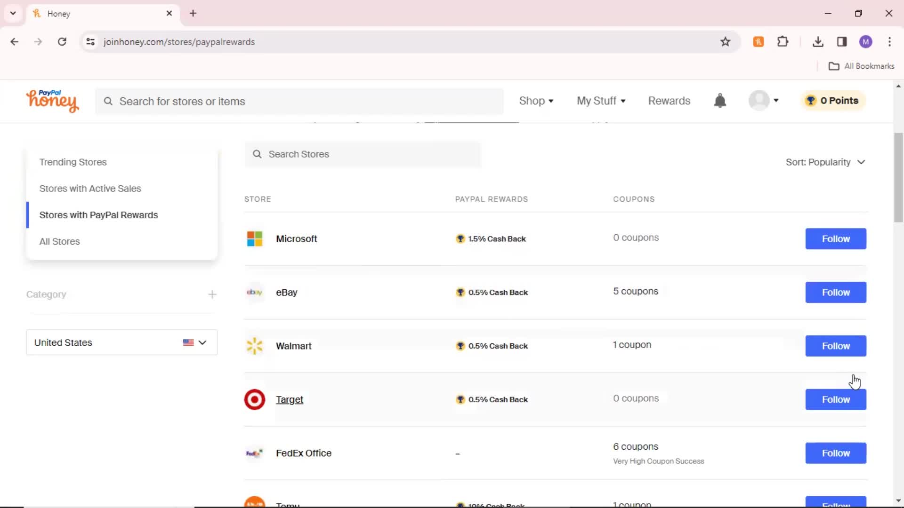Click the page vertical scrollbar thumb
This screenshot has width=904, height=508.
898,178
